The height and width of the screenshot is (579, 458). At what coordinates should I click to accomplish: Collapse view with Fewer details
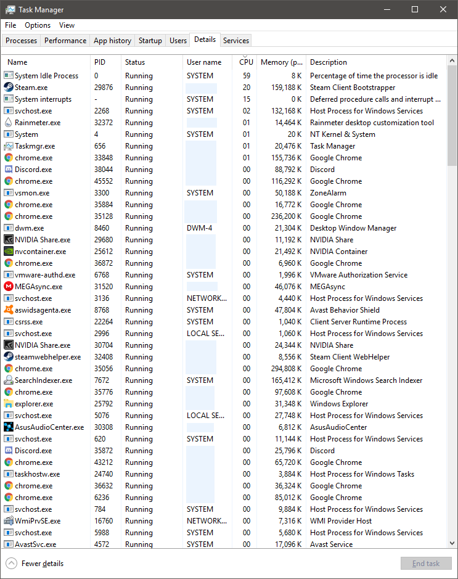pos(35,564)
